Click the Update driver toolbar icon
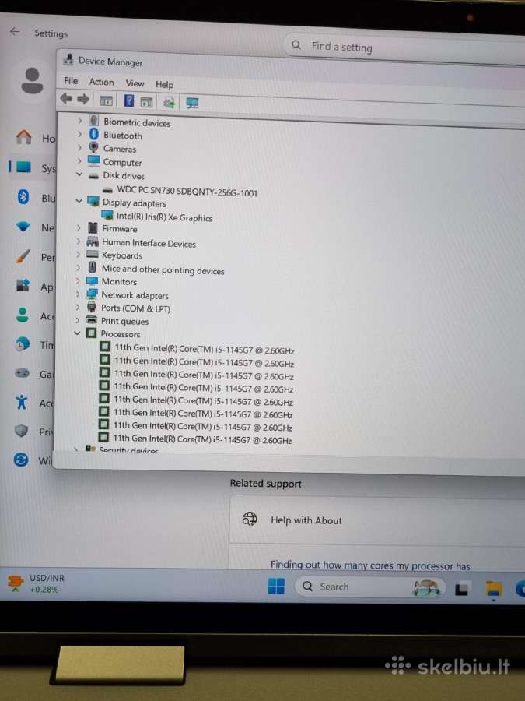525x701 pixels. pos(169,104)
